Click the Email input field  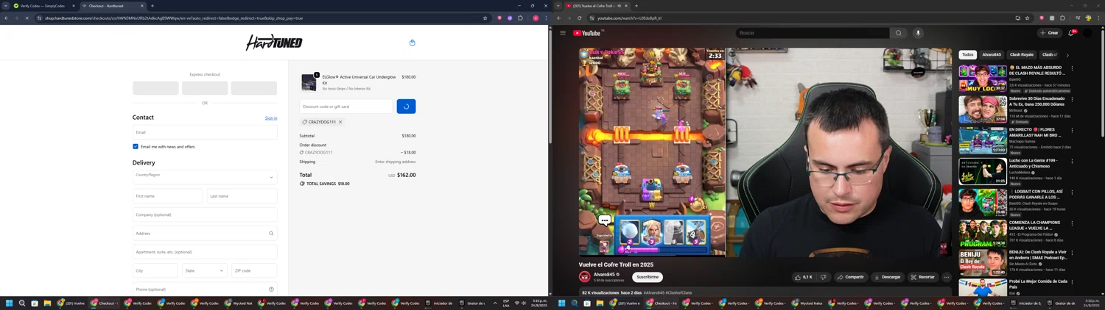(205, 132)
